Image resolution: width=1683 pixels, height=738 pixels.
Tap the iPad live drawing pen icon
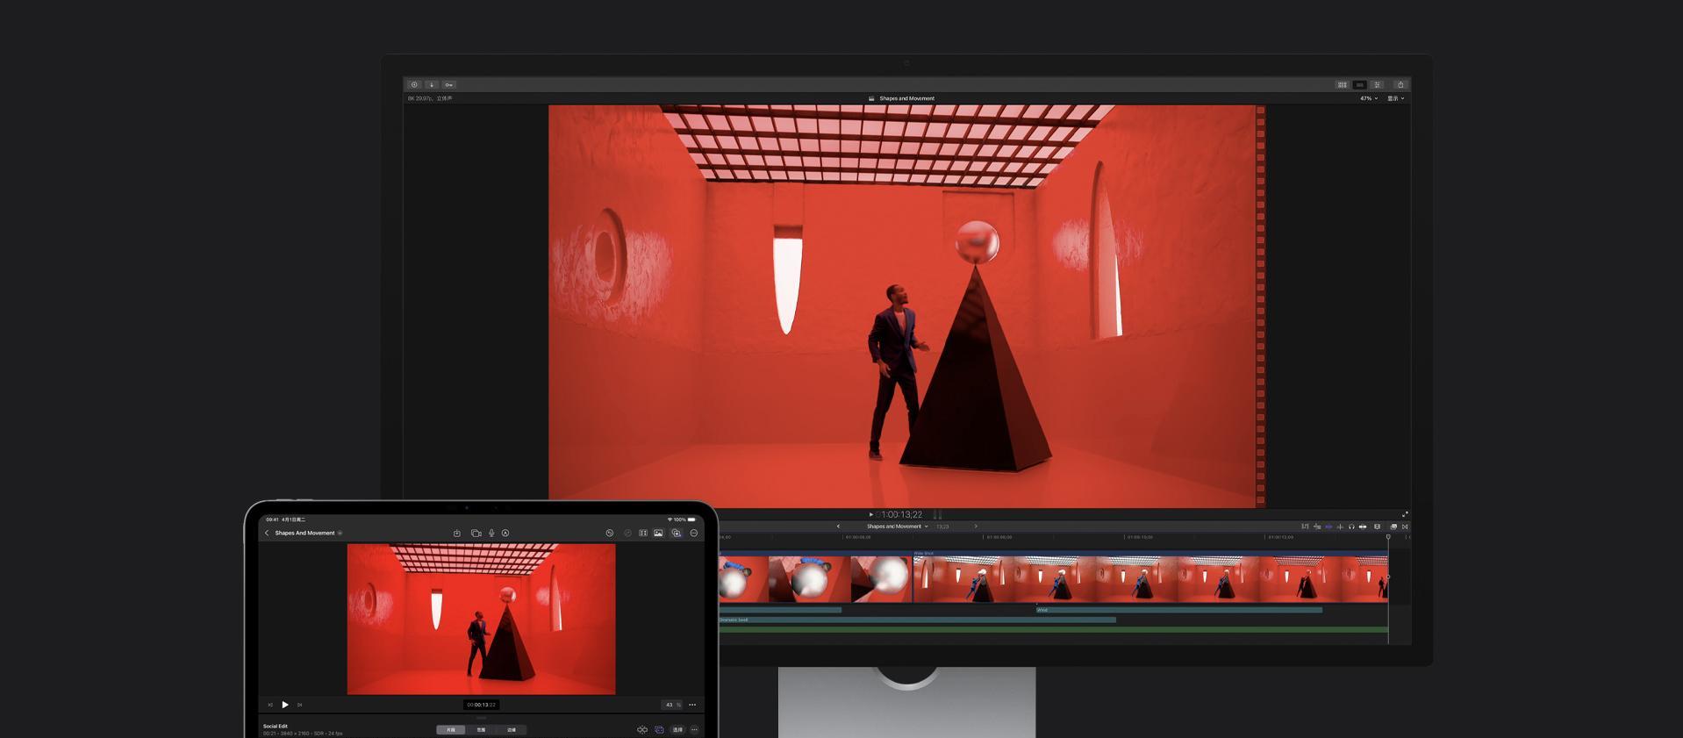coord(505,533)
